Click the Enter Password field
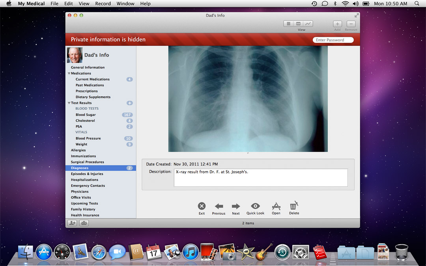This screenshot has width=426, height=266. 333,40
